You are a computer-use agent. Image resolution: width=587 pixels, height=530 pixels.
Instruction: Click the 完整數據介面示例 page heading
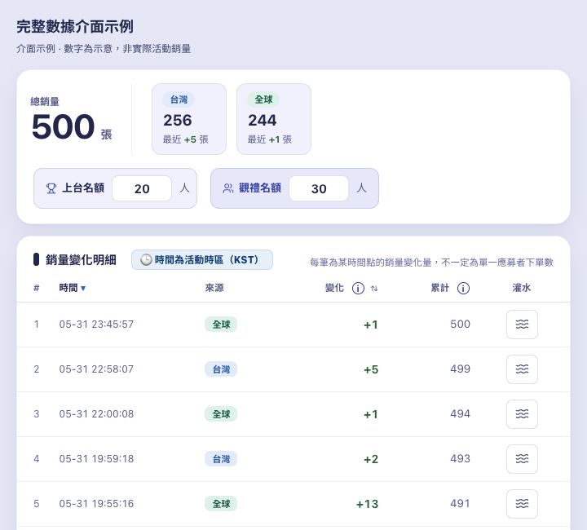pyautogui.click(x=75, y=27)
